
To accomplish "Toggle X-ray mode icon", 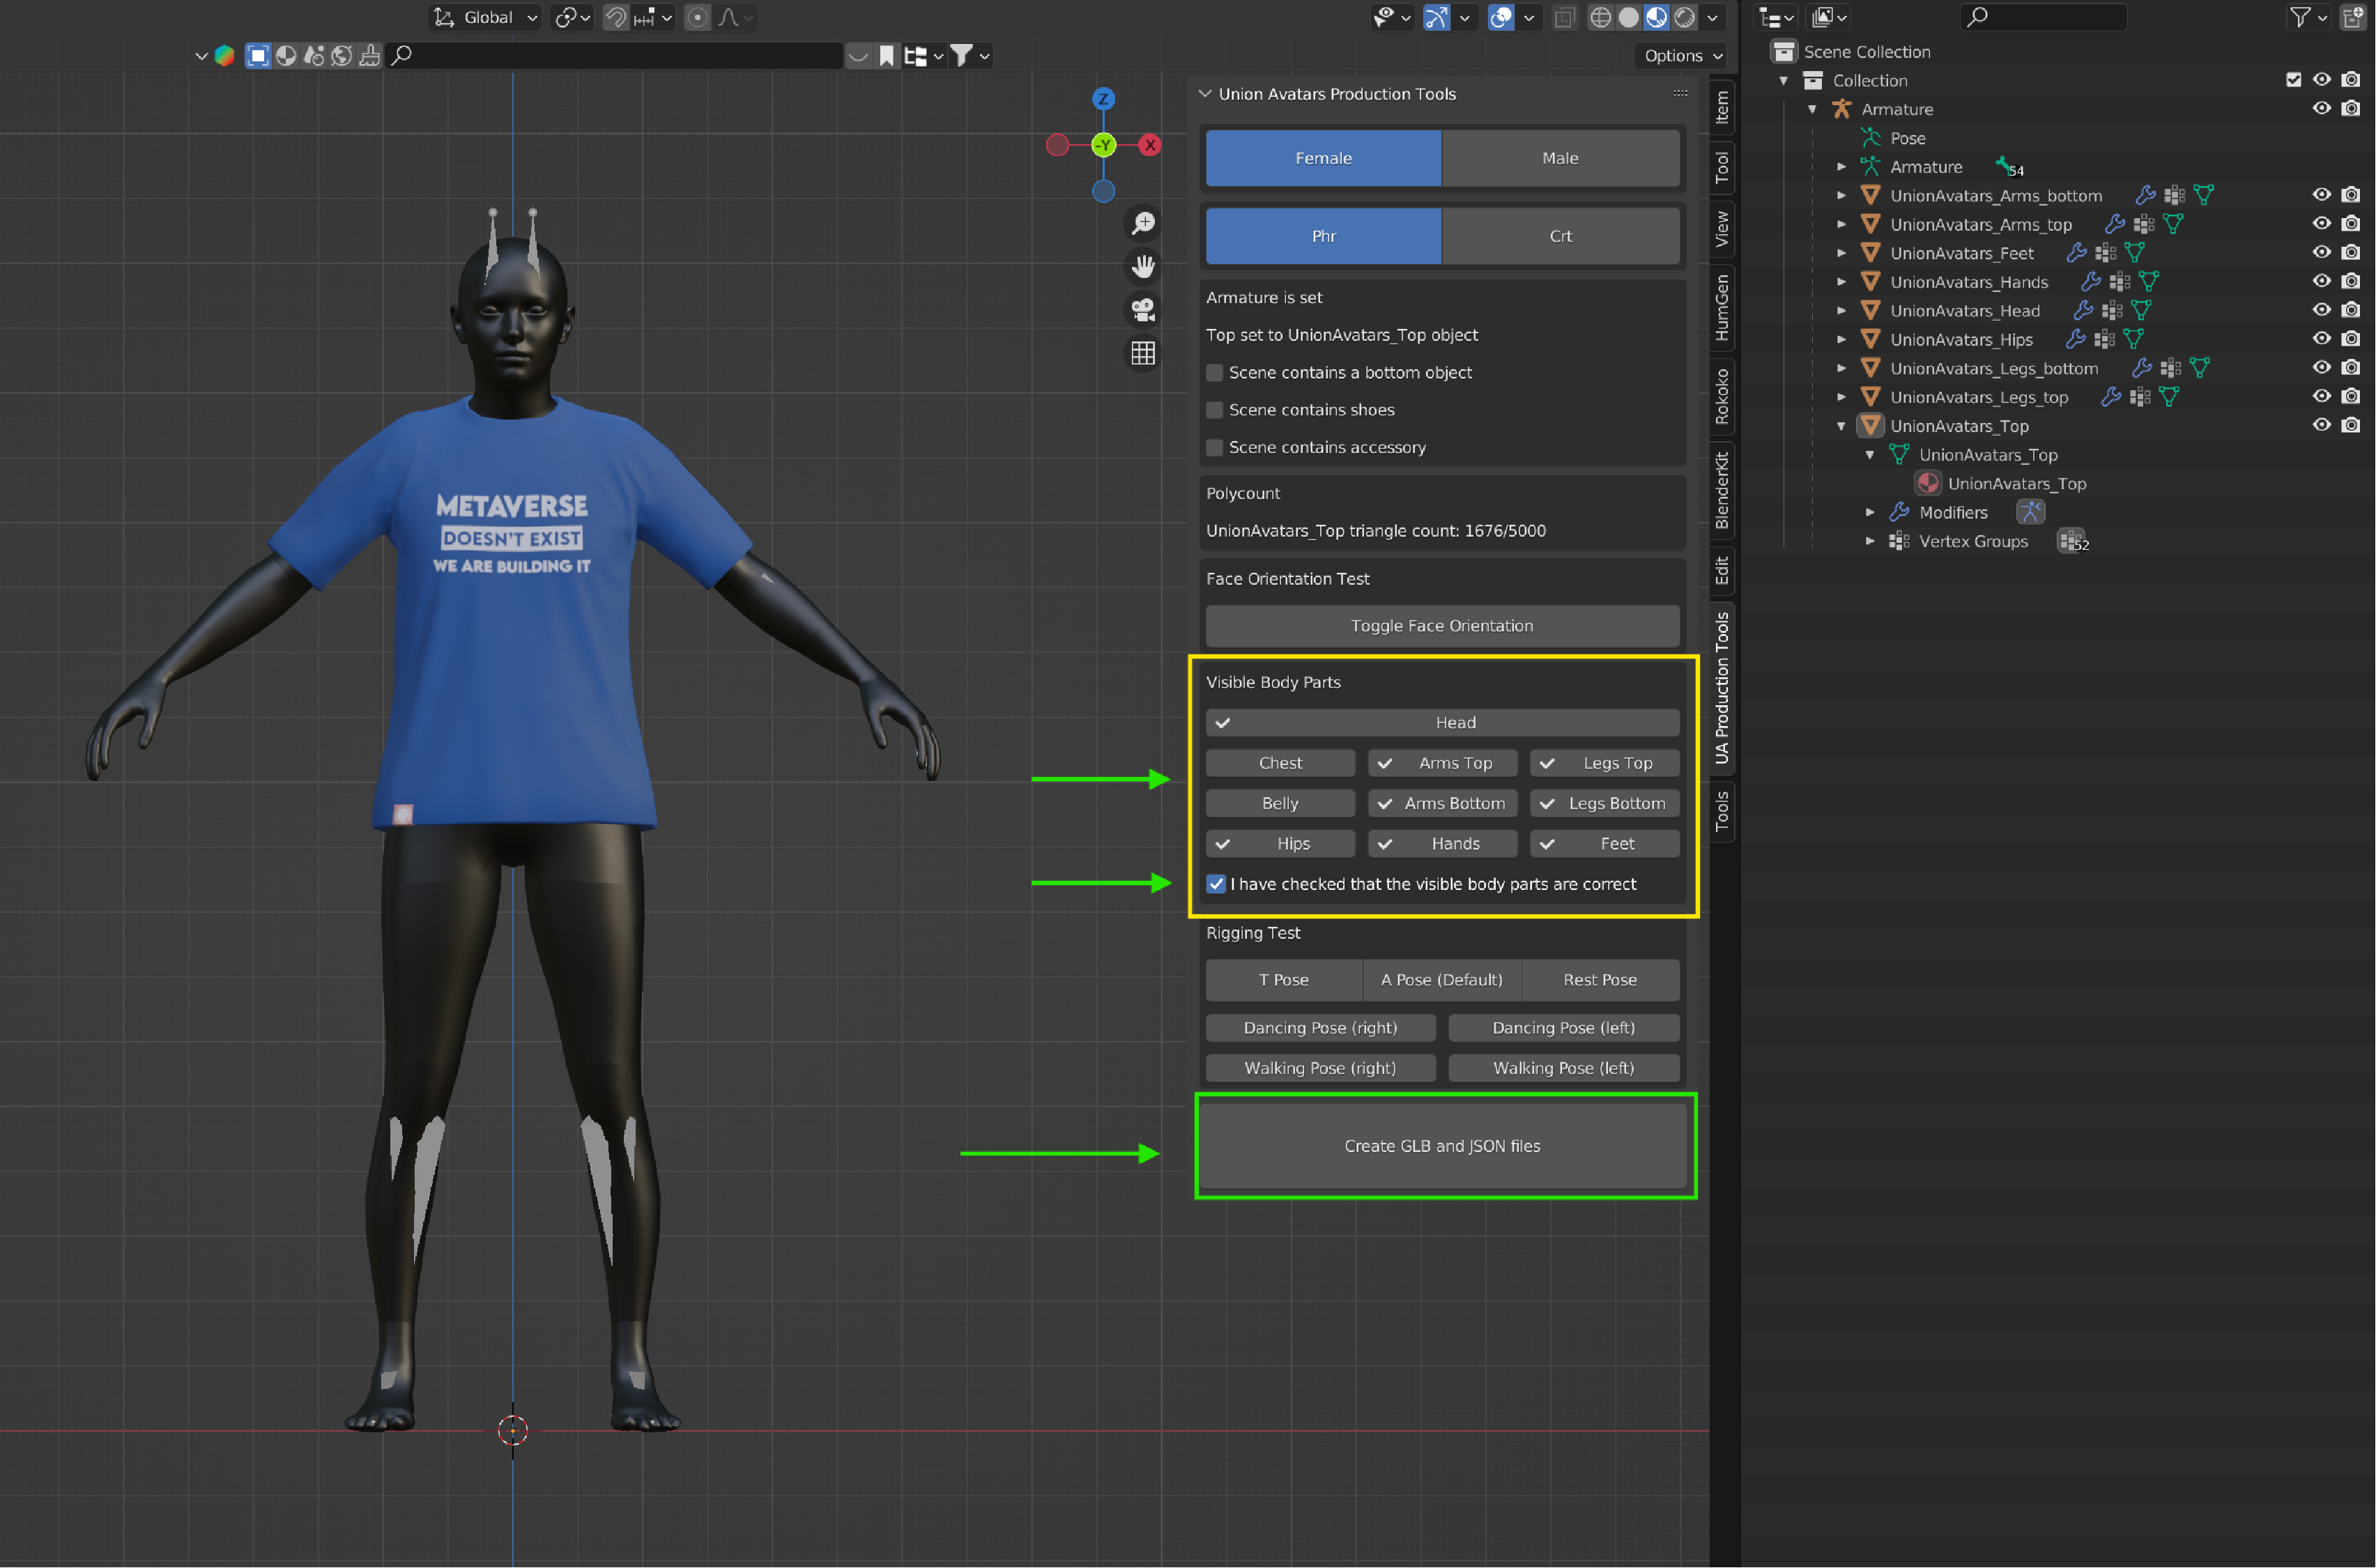I will point(1565,17).
